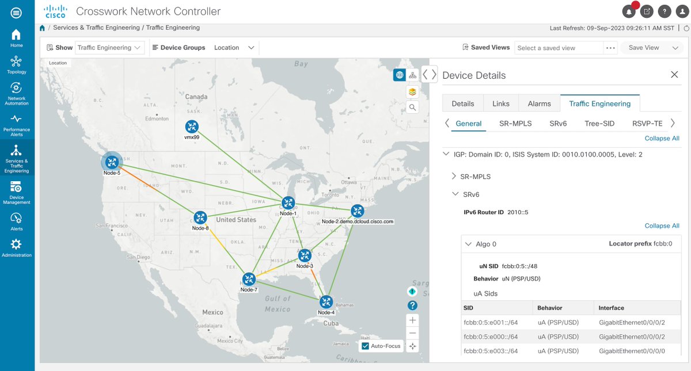Open the hamburger main menu
The height and width of the screenshot is (371, 691).
(x=17, y=12)
